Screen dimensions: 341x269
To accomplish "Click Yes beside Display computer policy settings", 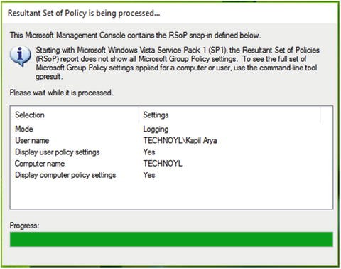I will tap(149, 175).
